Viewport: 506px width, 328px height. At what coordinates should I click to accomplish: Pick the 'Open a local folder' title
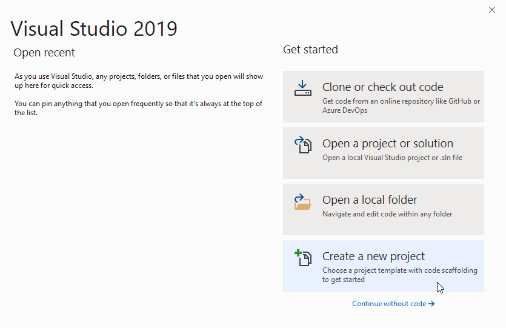[370, 200]
